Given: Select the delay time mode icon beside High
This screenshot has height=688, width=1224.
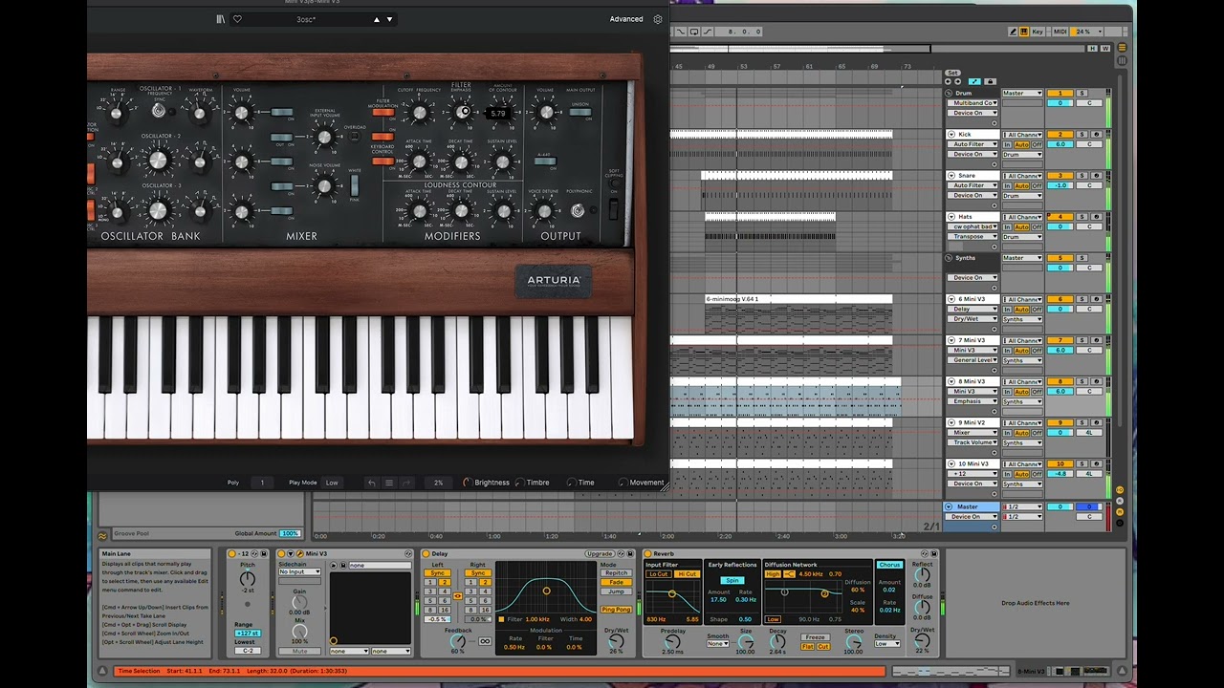Looking at the screenshot, I should pos(790,574).
